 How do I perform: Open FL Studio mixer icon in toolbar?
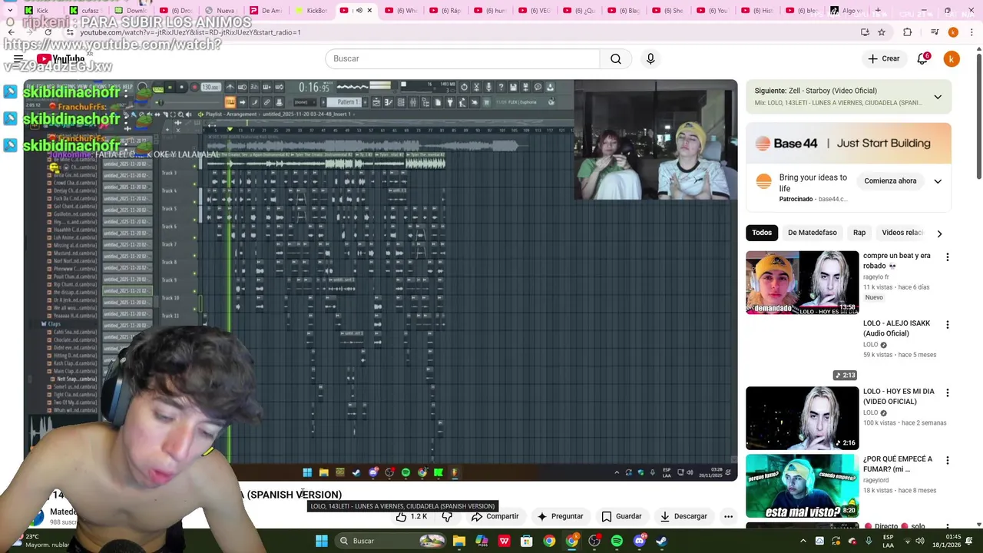(412, 102)
